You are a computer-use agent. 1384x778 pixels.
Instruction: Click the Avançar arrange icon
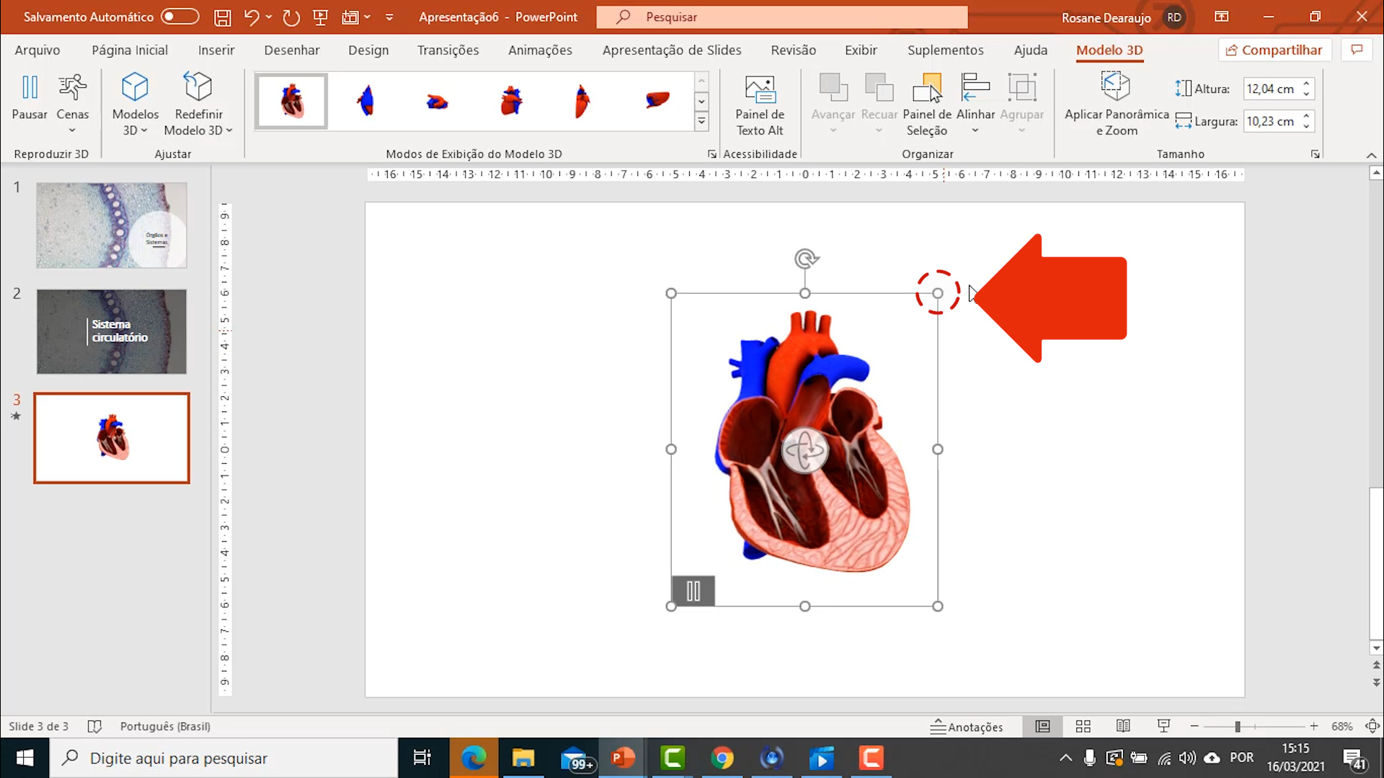[833, 94]
